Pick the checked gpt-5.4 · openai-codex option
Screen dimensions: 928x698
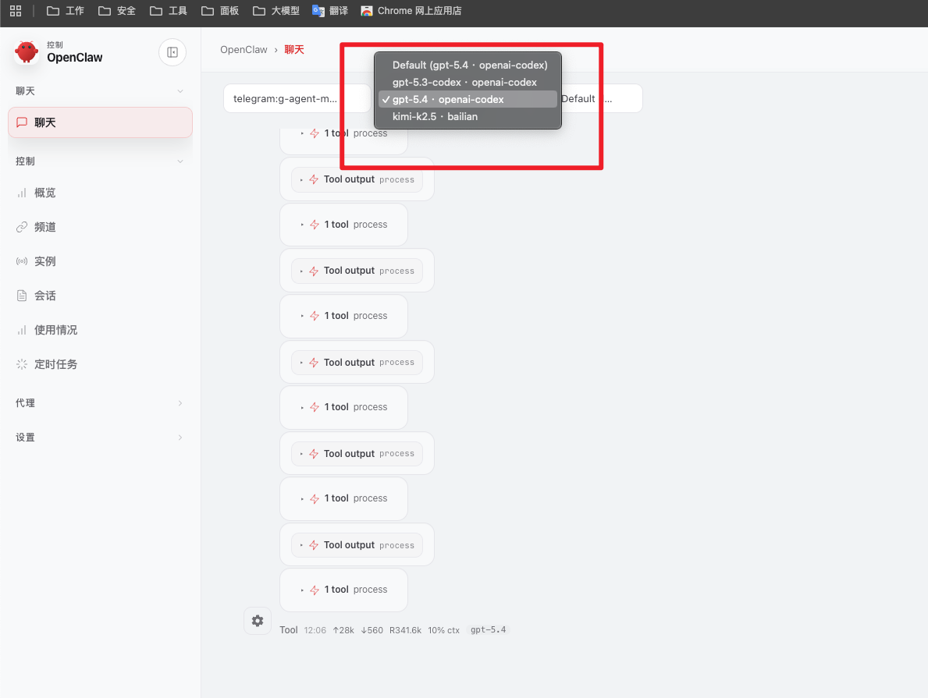(448, 99)
